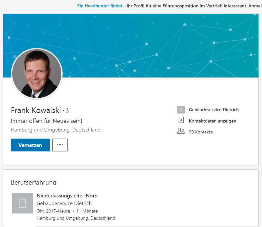Viewport: 262px width, 227px height.
Task: Click the Okt. 2017–Heute employment date range
Action: [x=53, y=211]
